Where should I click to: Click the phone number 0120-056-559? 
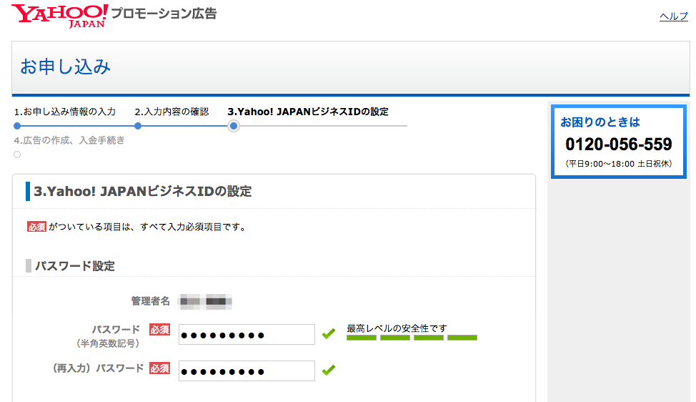pos(619,144)
